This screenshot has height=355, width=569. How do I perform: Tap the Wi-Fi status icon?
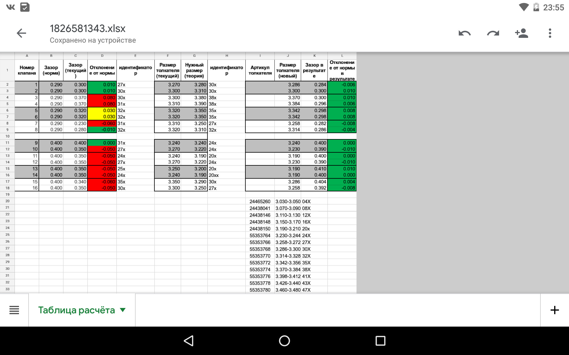(524, 7)
